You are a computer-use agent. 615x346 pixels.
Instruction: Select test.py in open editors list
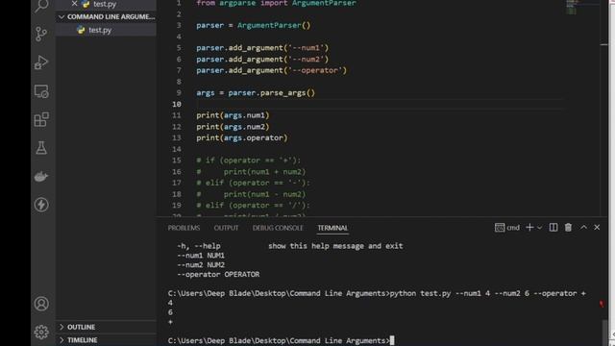click(x=105, y=4)
